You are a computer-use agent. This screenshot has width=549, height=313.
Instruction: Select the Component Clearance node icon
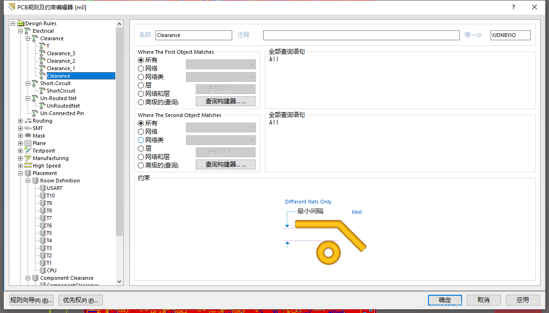[34, 278]
